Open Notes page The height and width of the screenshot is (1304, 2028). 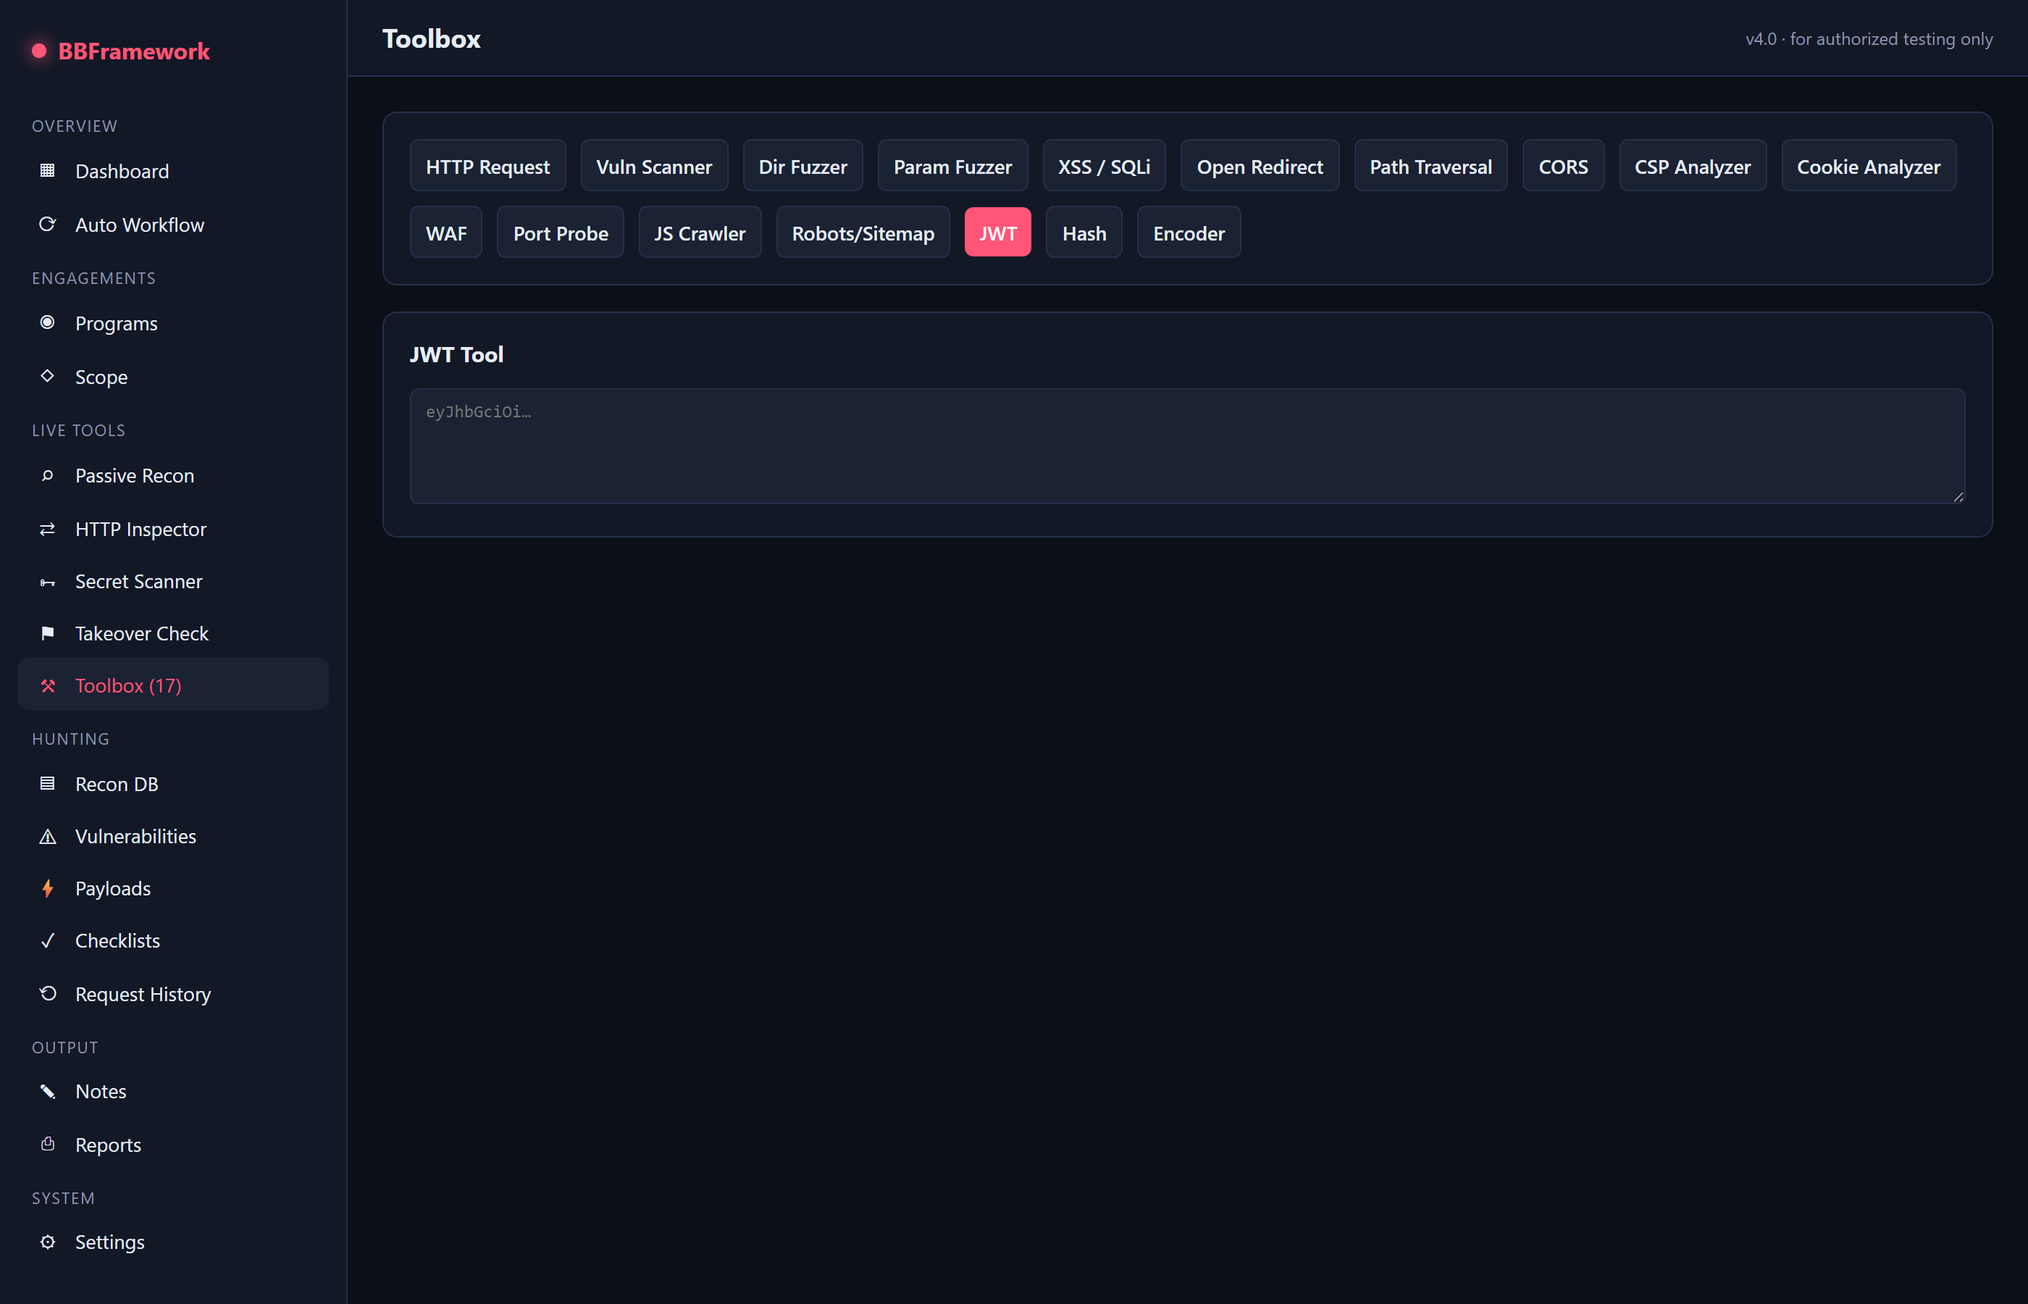coord(172,1092)
